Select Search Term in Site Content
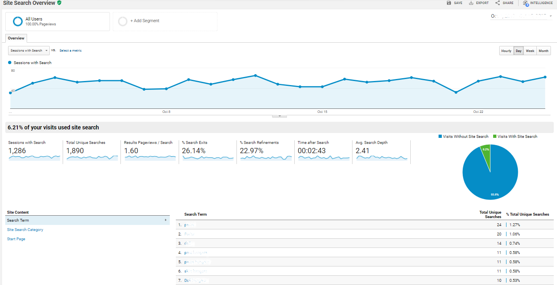This screenshot has width=557, height=285. point(18,220)
